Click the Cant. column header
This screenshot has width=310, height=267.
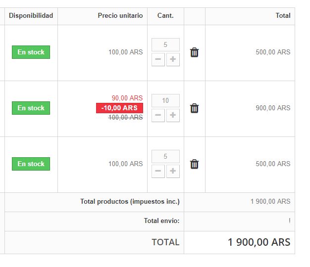tap(165, 16)
